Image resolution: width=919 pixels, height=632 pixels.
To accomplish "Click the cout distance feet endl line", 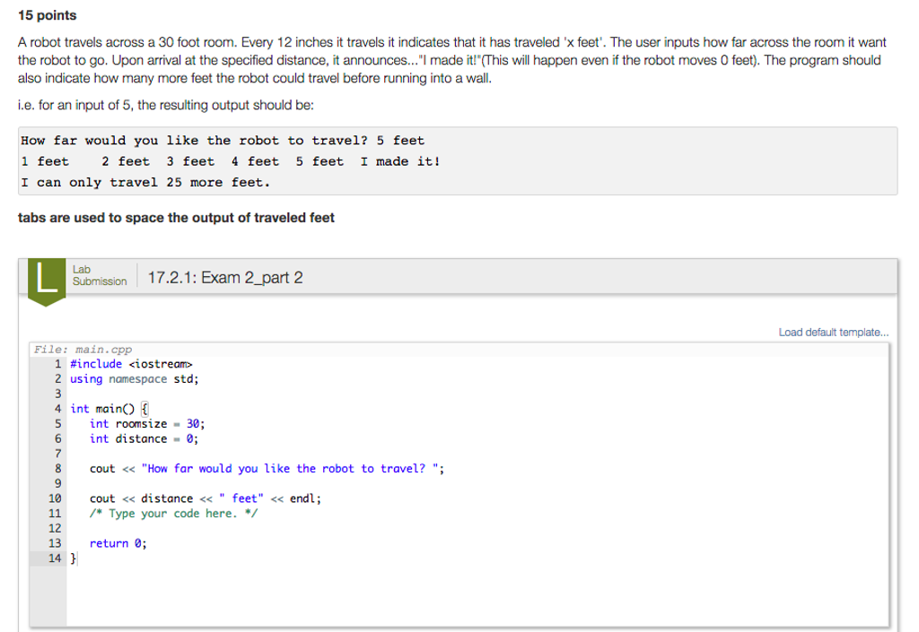I will 206,498.
